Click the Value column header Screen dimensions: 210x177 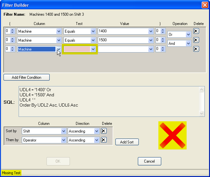124,24
